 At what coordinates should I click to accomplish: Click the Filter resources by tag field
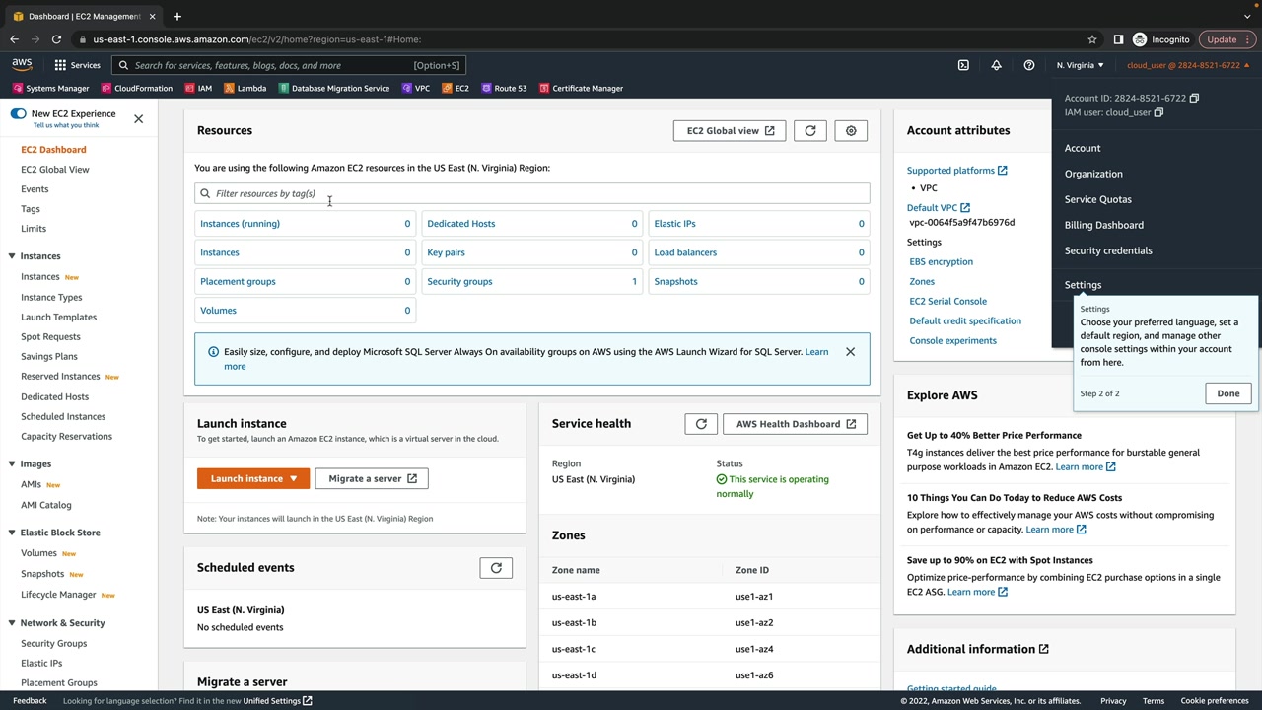[532, 193]
